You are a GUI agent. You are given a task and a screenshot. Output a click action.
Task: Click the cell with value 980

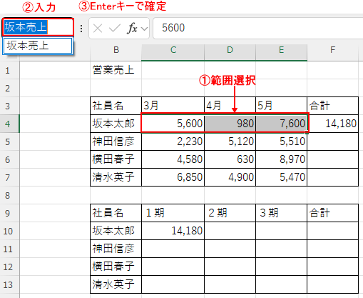click(x=230, y=124)
